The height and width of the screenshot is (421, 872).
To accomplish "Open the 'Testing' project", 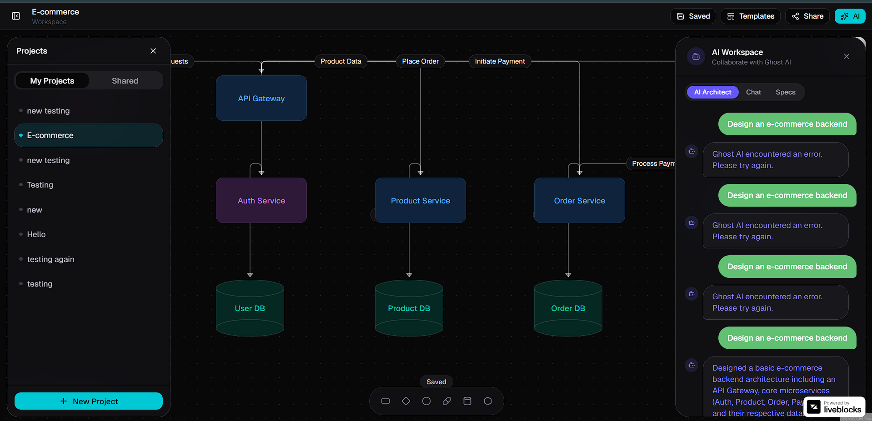I will (x=89, y=185).
